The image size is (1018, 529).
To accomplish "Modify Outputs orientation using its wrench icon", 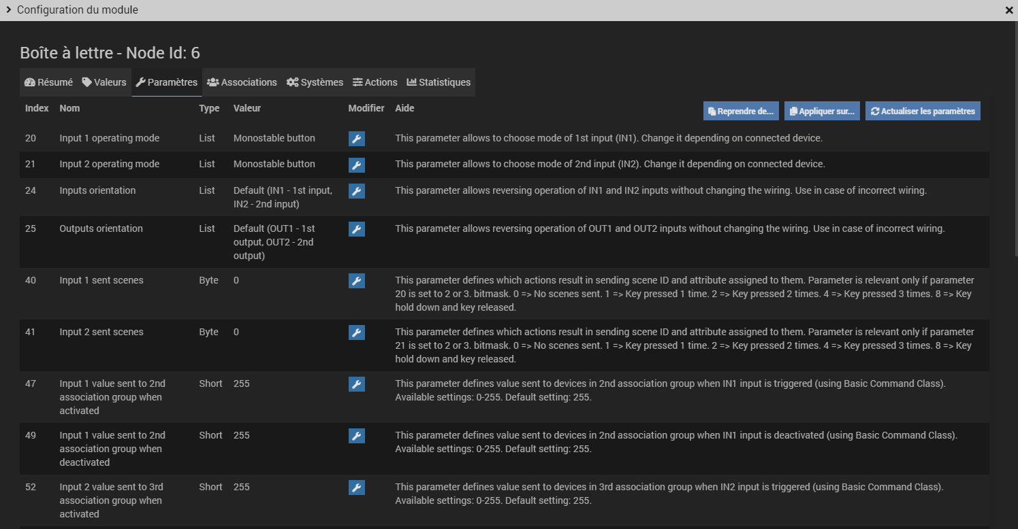I will 356,229.
